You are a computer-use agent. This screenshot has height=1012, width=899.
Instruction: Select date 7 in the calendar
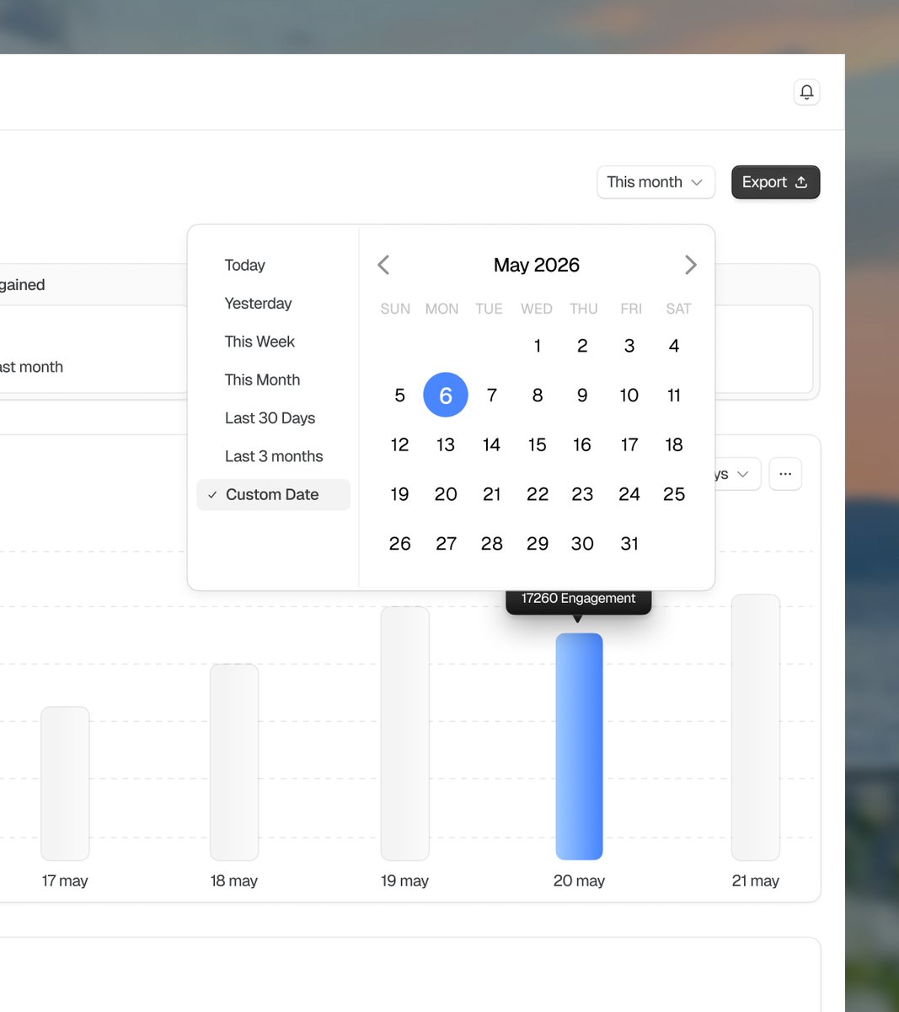(492, 395)
